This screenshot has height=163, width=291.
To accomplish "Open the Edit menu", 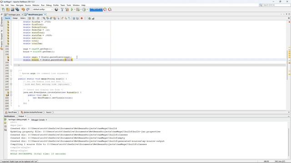I will tap(7, 5).
